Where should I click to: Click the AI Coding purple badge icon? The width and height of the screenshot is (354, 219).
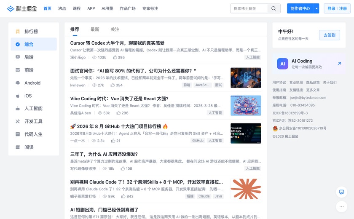(x=282, y=64)
